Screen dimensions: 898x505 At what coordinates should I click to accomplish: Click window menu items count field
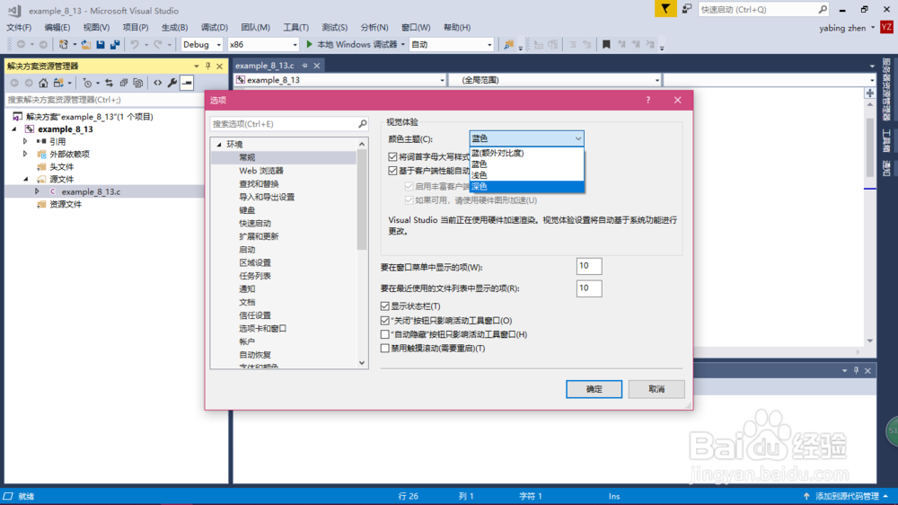[x=589, y=266]
